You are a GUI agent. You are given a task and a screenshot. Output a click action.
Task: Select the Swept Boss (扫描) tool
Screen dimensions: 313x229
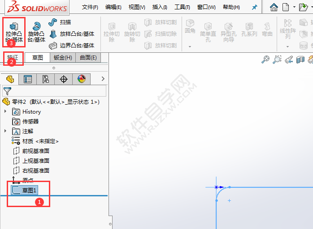(x=60, y=22)
